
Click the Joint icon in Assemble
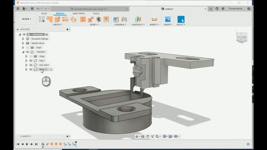124,20
